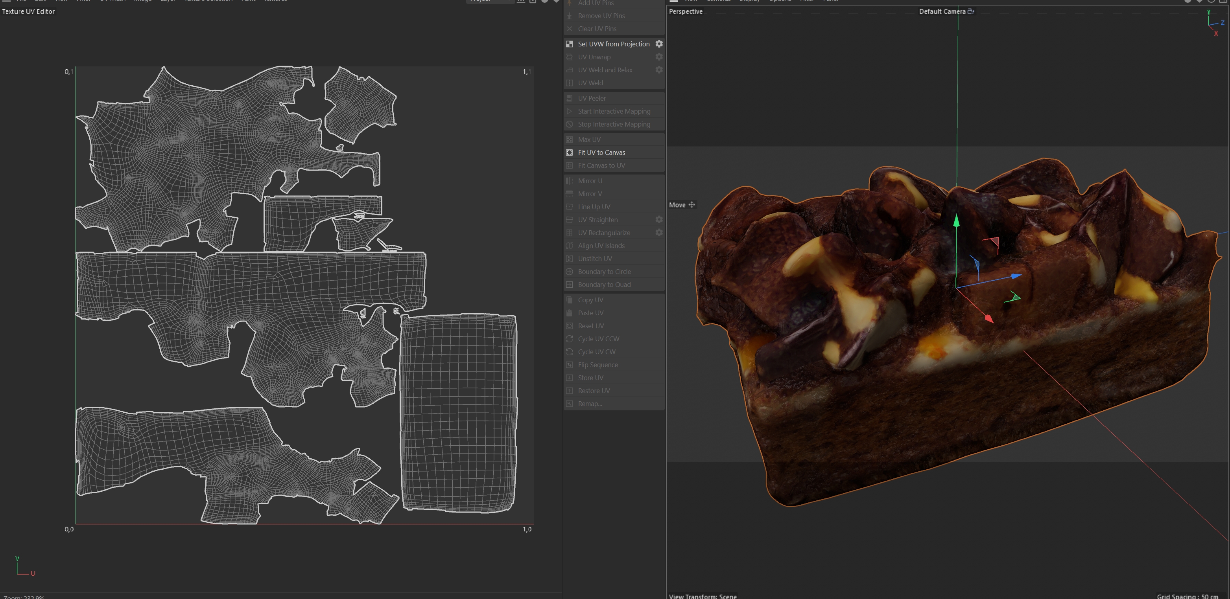Click the red X-axis gizmo arrow

988,318
